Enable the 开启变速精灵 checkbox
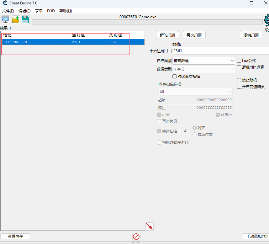Screen dimensions: 269x244 click(x=239, y=87)
